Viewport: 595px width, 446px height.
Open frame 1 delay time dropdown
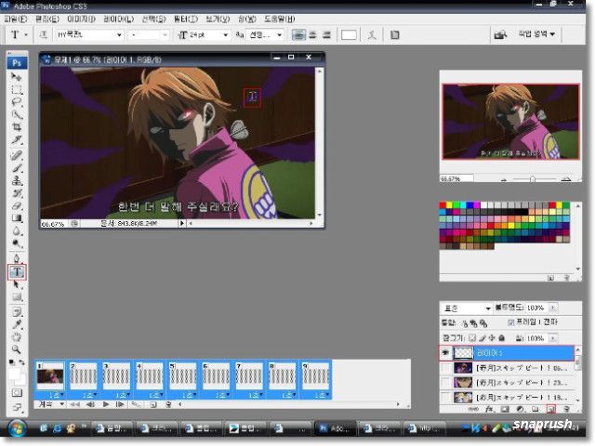click(56, 395)
